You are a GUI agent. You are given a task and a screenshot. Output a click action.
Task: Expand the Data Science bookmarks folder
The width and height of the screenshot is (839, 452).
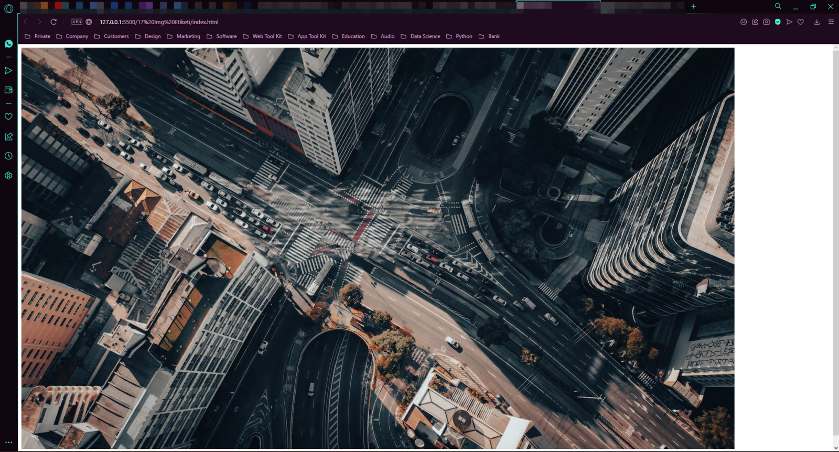(420, 36)
